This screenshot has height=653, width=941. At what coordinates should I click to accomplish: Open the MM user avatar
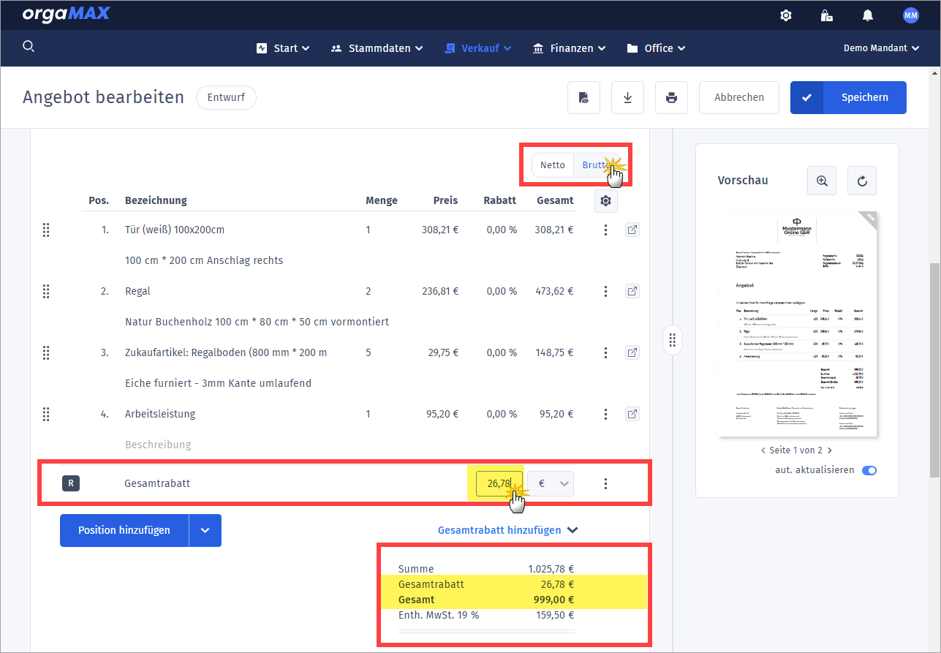(x=910, y=15)
